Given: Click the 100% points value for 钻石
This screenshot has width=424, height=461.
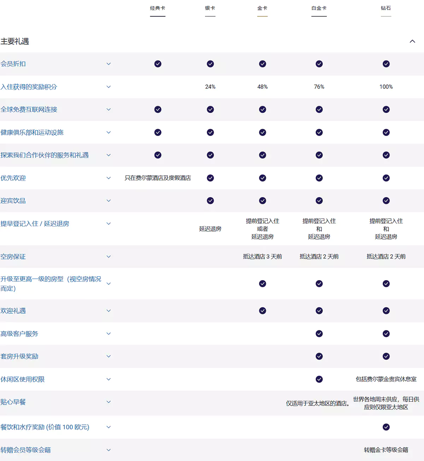Looking at the screenshot, I should [386, 87].
